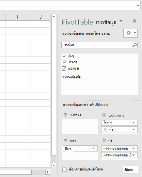Uncheck the กีฬา field checkbox
The width and height of the screenshot is (142, 177).
[x=64, y=56]
